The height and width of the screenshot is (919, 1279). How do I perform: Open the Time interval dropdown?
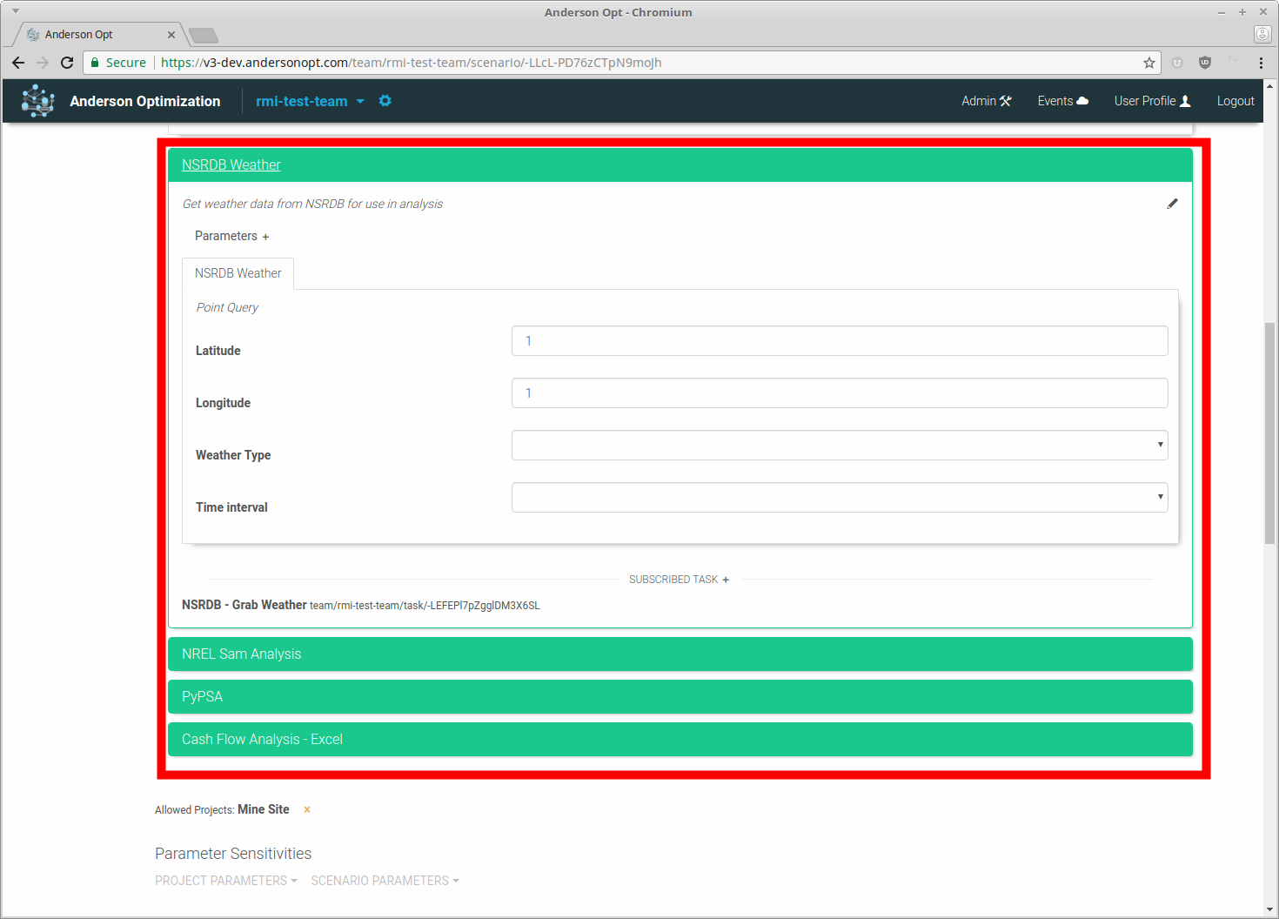coord(840,497)
